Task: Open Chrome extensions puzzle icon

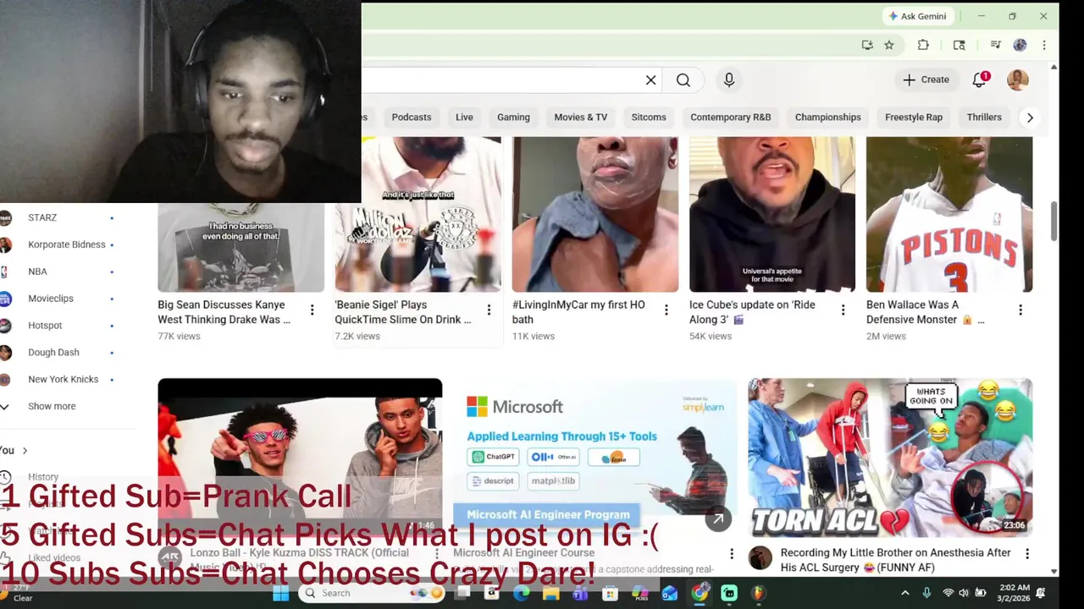Action: [x=923, y=45]
